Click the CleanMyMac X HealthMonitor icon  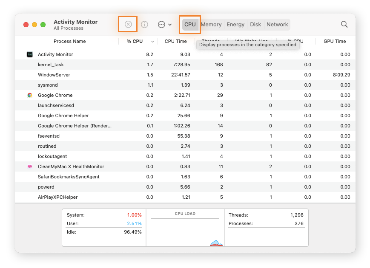29,166
